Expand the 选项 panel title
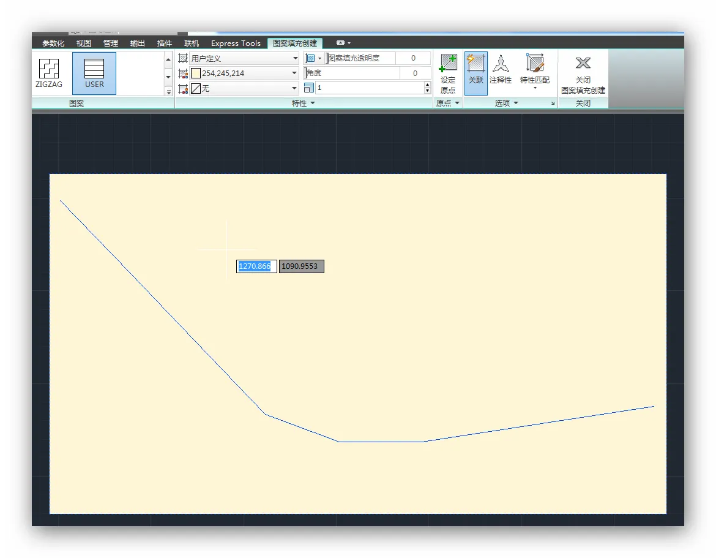 506,104
